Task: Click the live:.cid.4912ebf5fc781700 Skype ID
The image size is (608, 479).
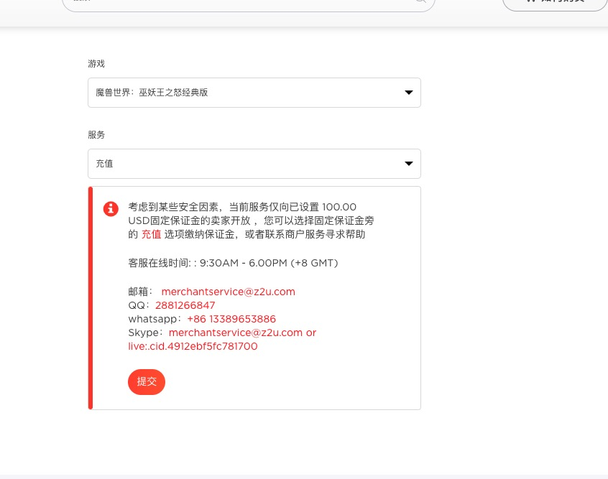Action: [x=193, y=346]
